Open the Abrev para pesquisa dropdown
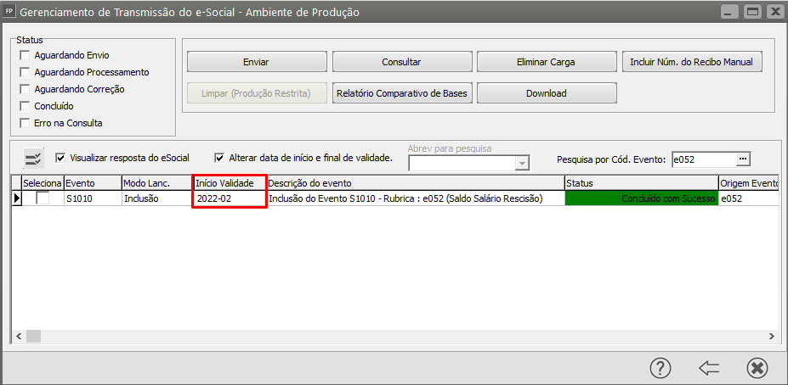788x385 pixels. pos(523,164)
